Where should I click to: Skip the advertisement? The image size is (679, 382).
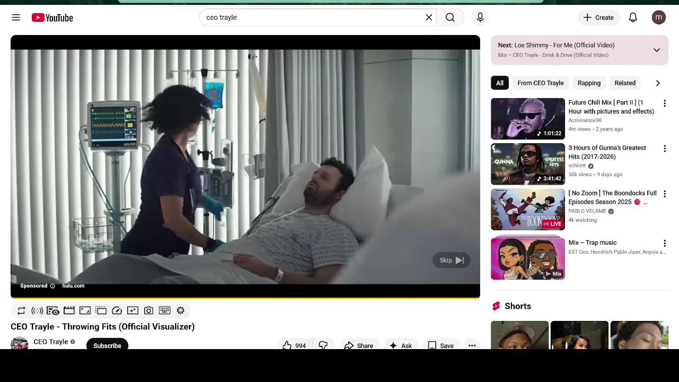(451, 260)
